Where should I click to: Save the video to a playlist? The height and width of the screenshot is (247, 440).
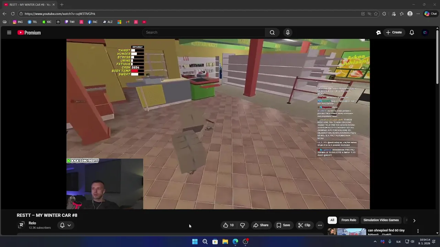(x=283, y=225)
